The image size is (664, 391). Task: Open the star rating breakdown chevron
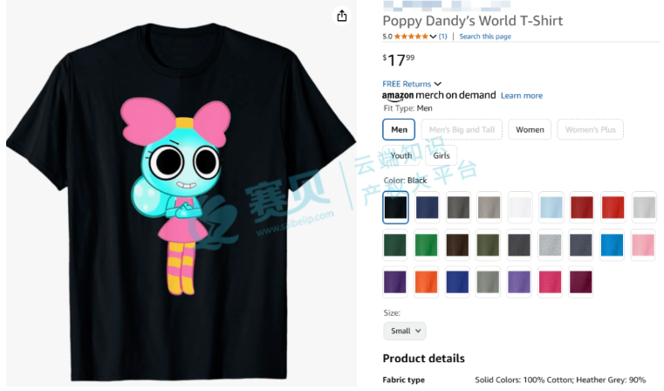[x=433, y=37]
